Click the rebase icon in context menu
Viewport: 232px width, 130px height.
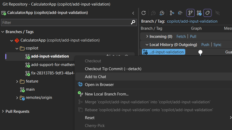click(80, 110)
